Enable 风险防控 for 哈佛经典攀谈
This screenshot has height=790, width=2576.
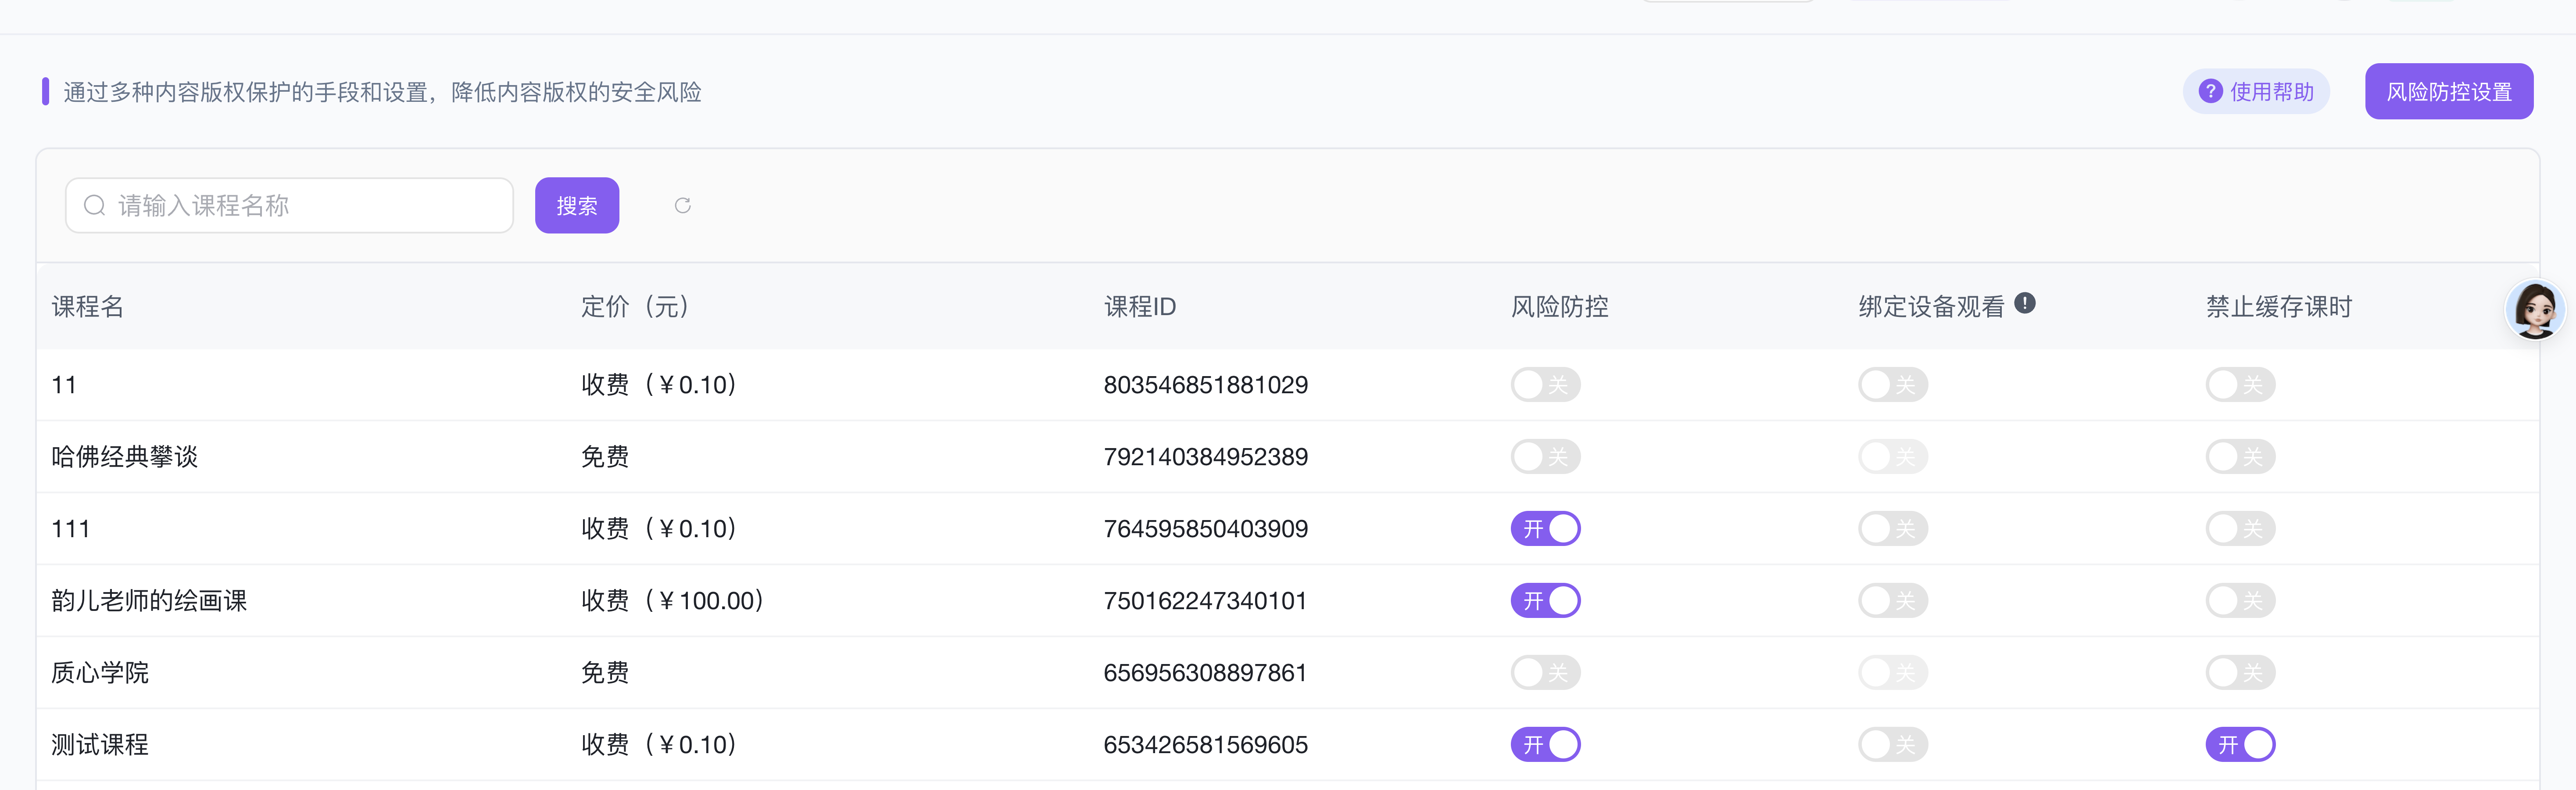coord(1545,457)
